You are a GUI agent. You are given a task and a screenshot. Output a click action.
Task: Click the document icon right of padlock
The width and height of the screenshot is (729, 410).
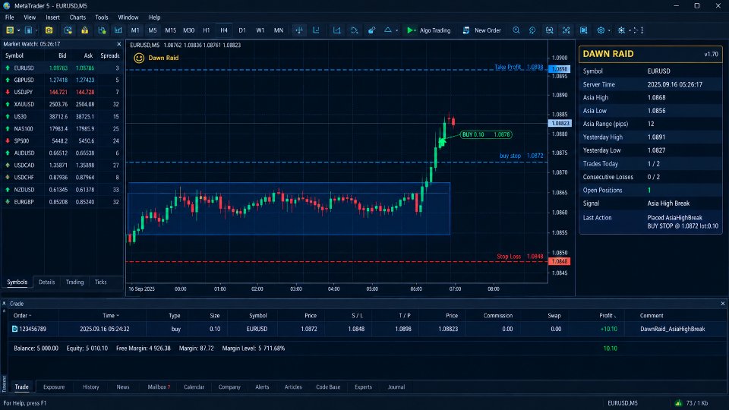[x=102, y=30]
